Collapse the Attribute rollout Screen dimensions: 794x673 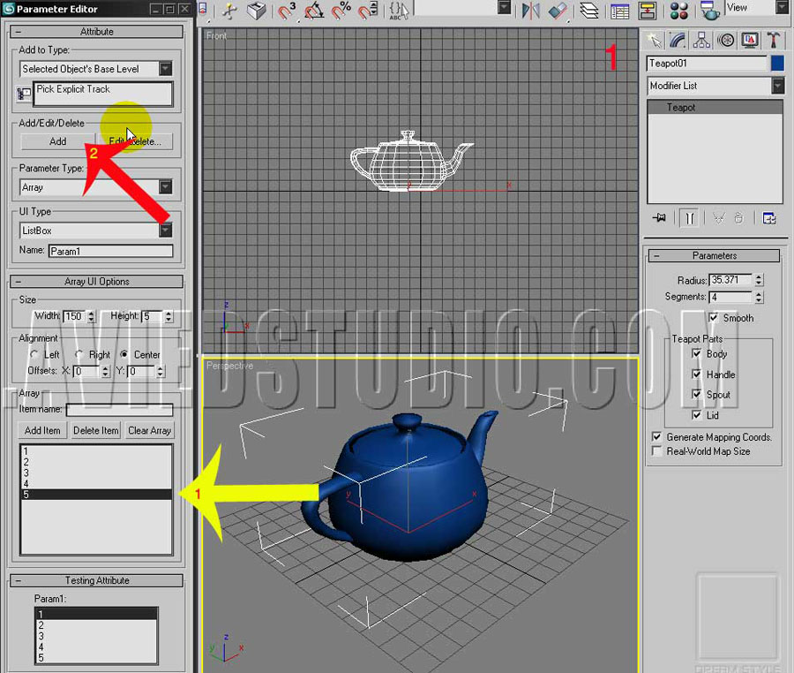(x=96, y=32)
